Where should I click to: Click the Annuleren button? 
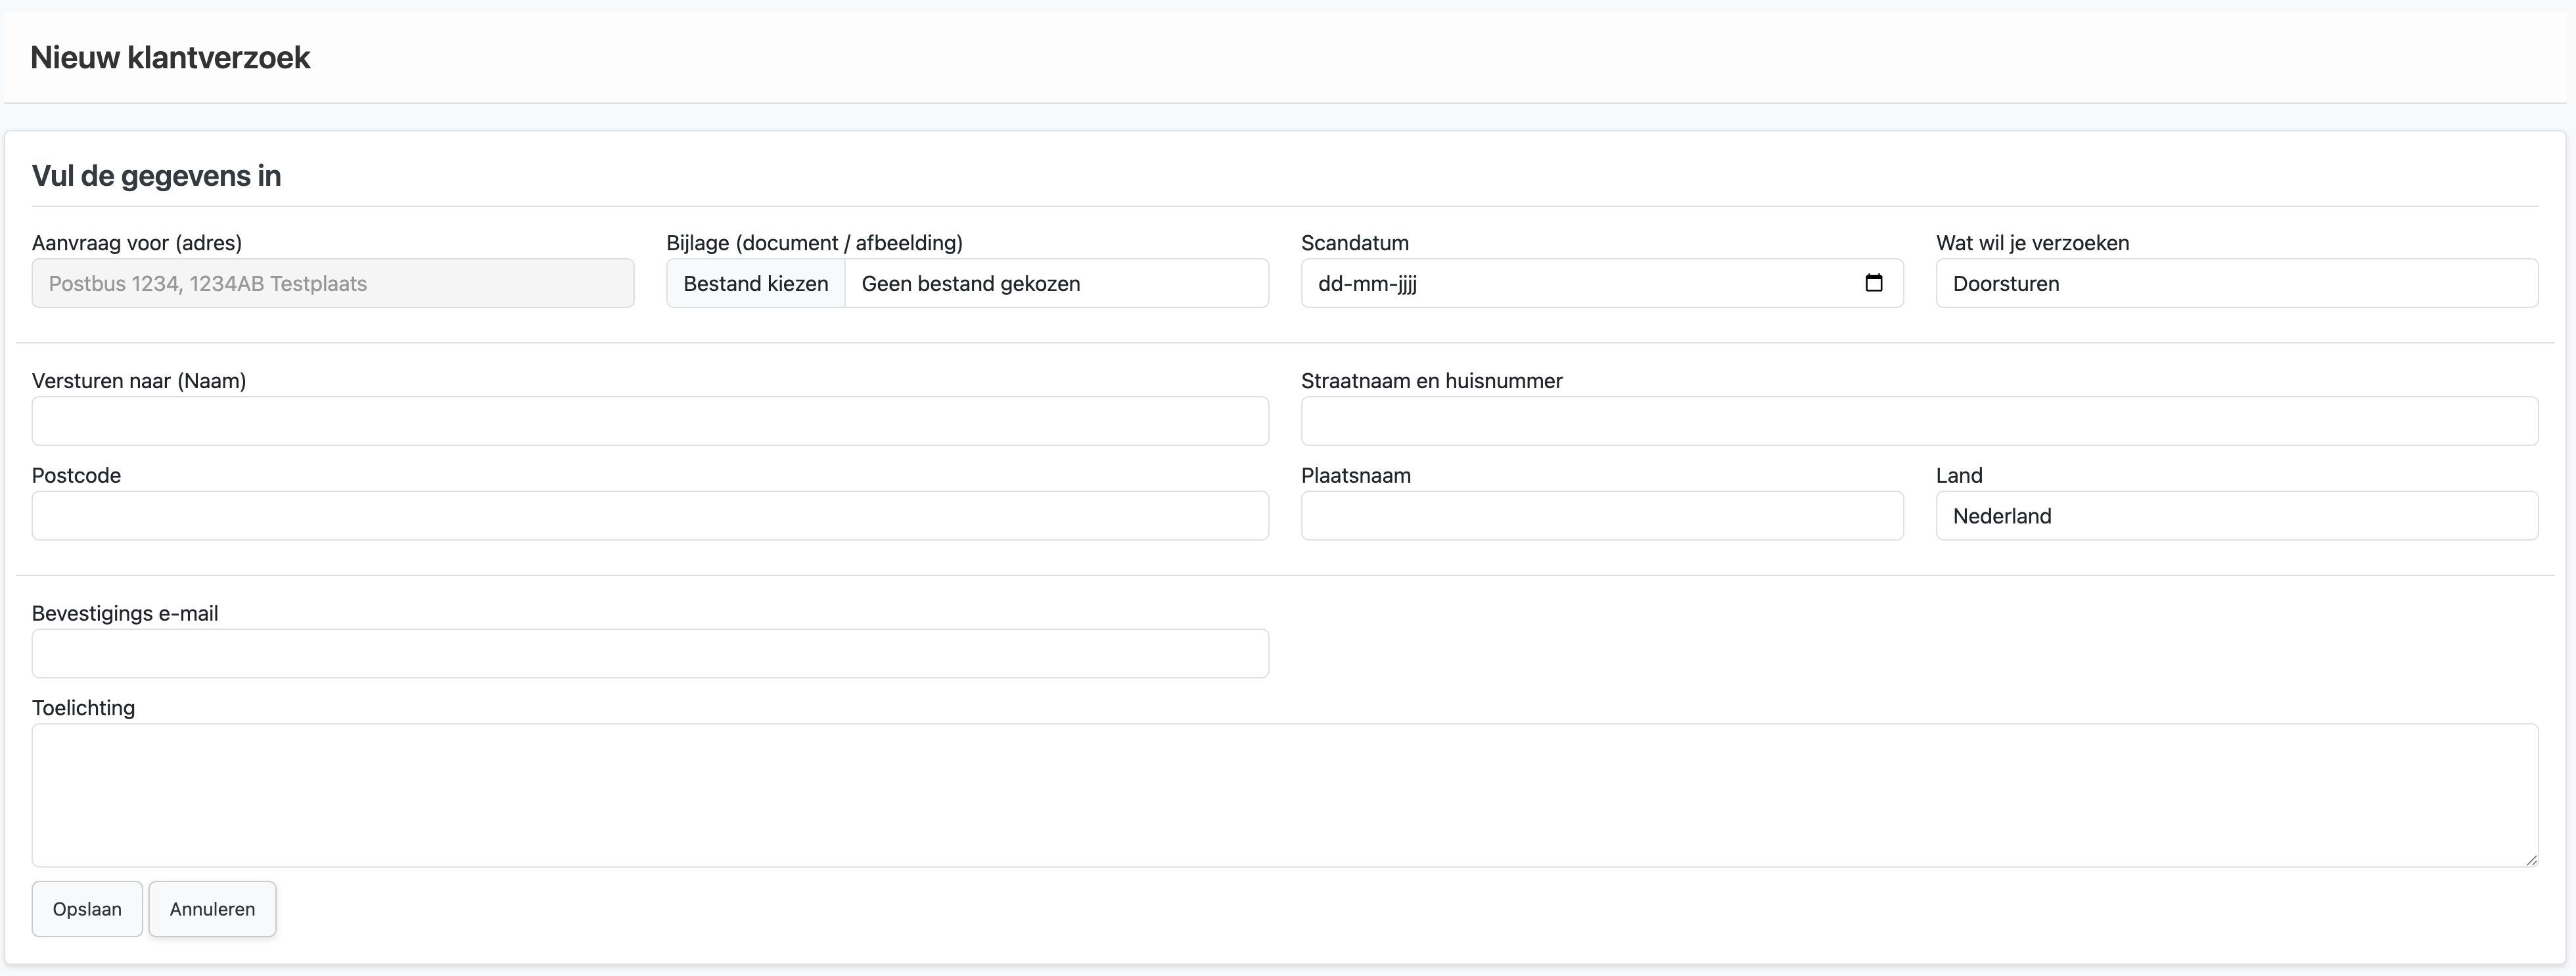tap(212, 909)
